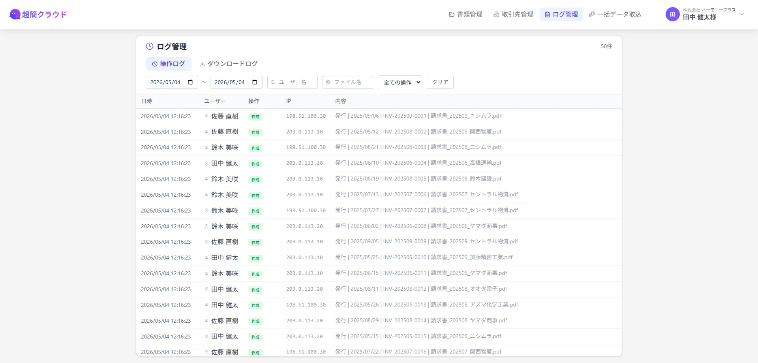Open calendar picker on the start date field
Viewport: 758px width, 363px height.
coord(190,82)
